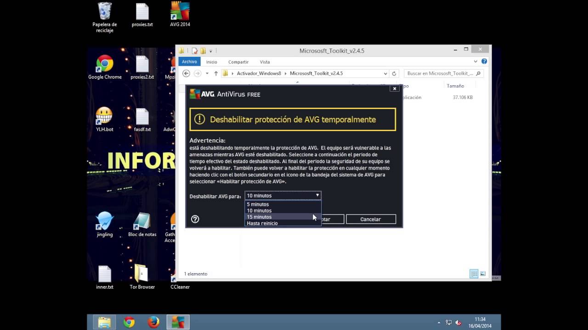The image size is (588, 330).
Task: Launch AVG 2014 desktop shortcut
Action: pos(180,15)
